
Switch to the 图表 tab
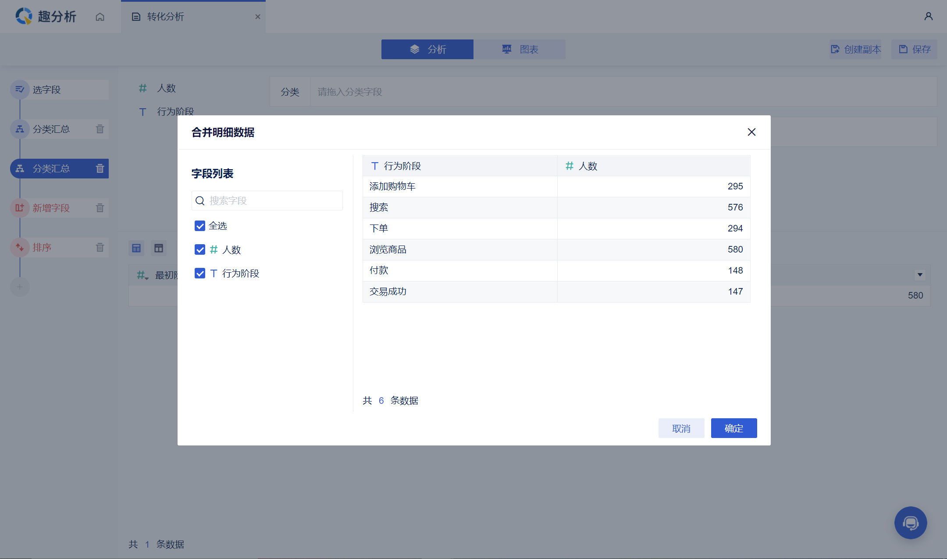pos(520,49)
